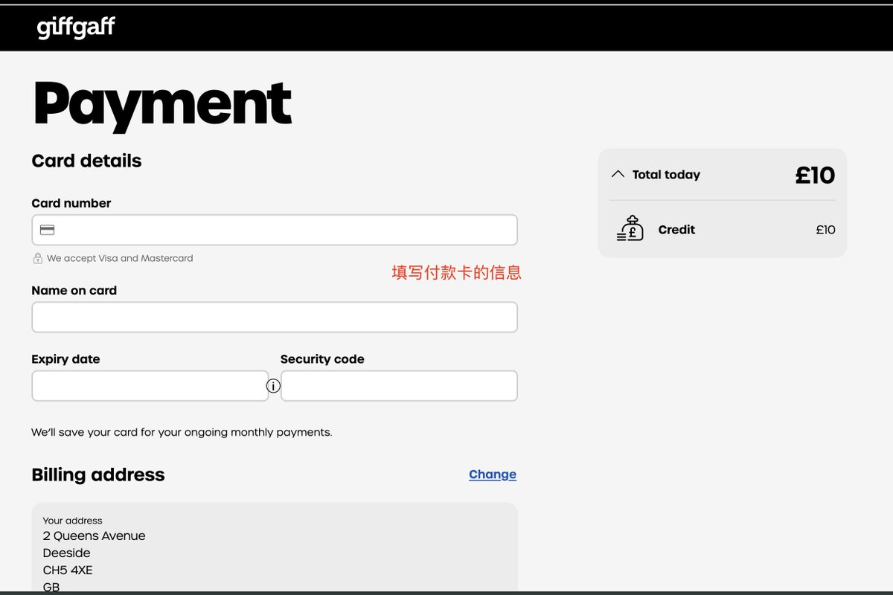Collapse the Total today summary chevron
Image resolution: width=893 pixels, height=595 pixels.
[x=618, y=174]
